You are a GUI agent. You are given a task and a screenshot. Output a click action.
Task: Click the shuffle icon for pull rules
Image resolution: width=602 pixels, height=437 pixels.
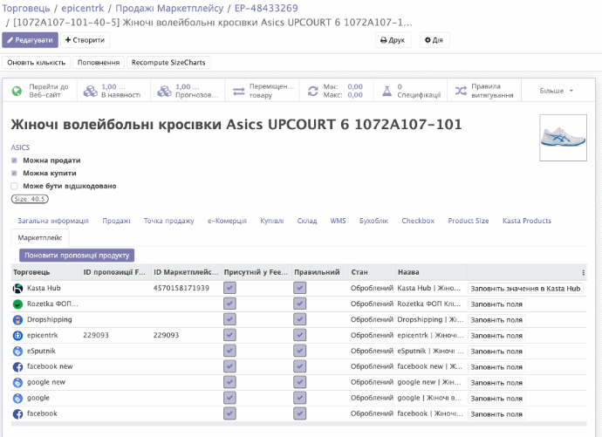click(x=461, y=91)
